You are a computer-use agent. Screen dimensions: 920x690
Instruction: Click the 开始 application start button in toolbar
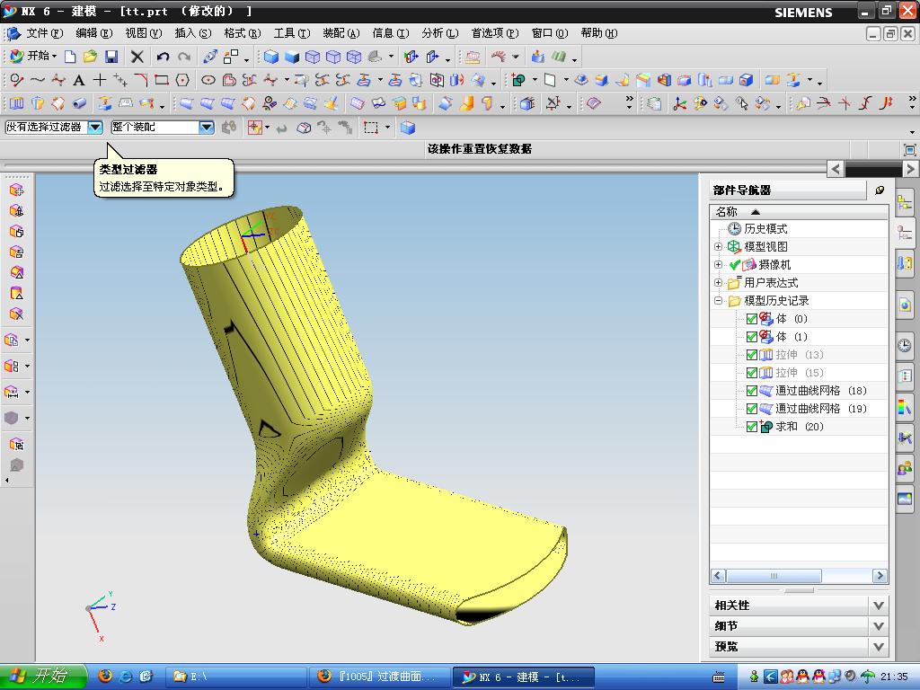[x=33, y=57]
